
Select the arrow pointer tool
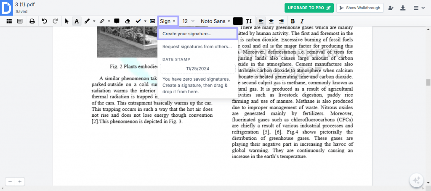tap(67, 21)
